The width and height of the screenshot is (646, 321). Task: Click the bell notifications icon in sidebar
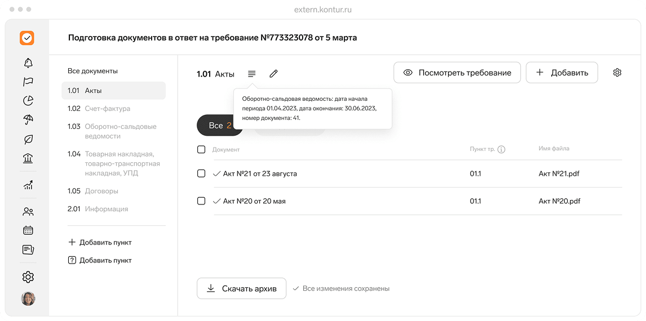tap(28, 63)
